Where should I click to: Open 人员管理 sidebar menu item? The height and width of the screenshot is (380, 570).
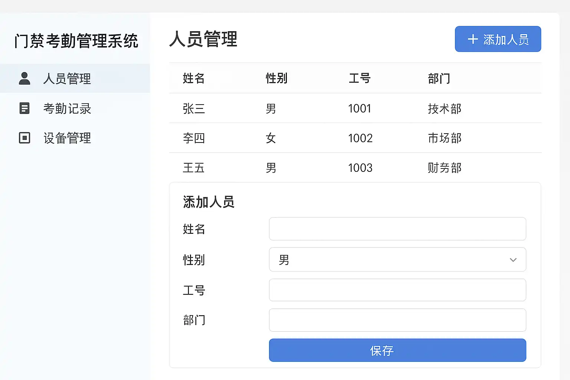tap(67, 79)
